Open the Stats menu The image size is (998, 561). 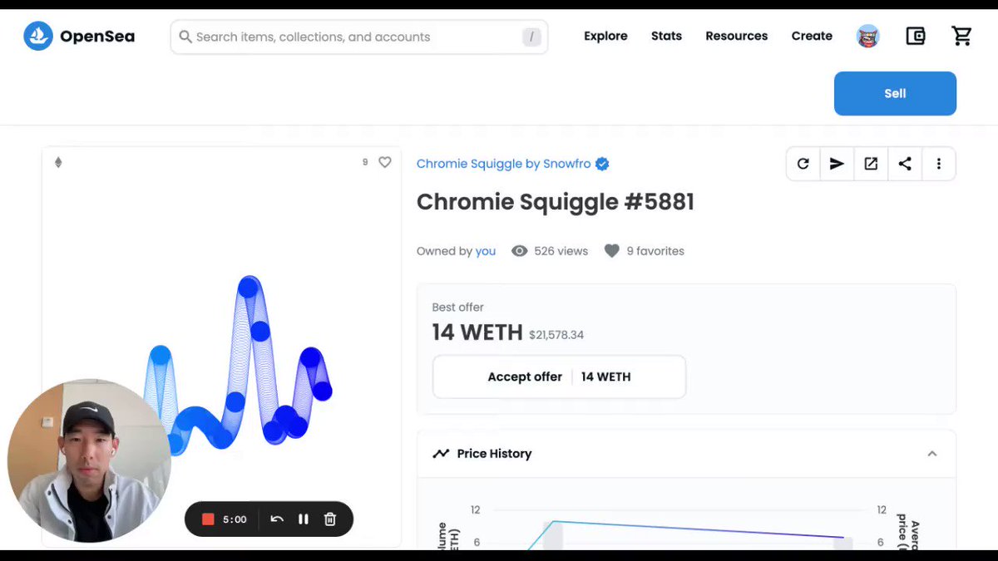point(666,37)
